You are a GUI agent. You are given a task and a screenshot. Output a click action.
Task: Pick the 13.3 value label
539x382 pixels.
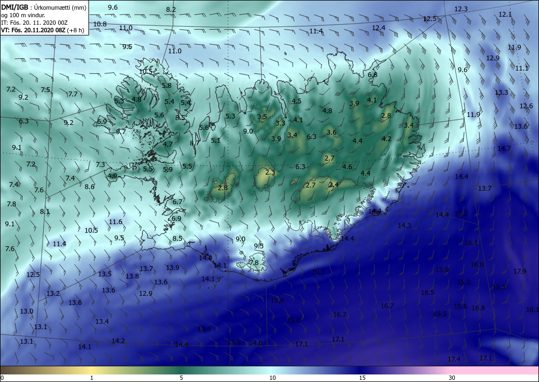tap(501, 93)
